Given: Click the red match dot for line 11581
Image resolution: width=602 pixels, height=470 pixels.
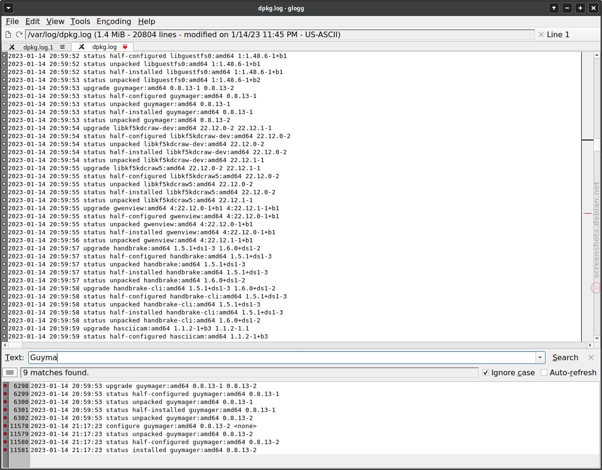Looking at the screenshot, I should click(5, 450).
